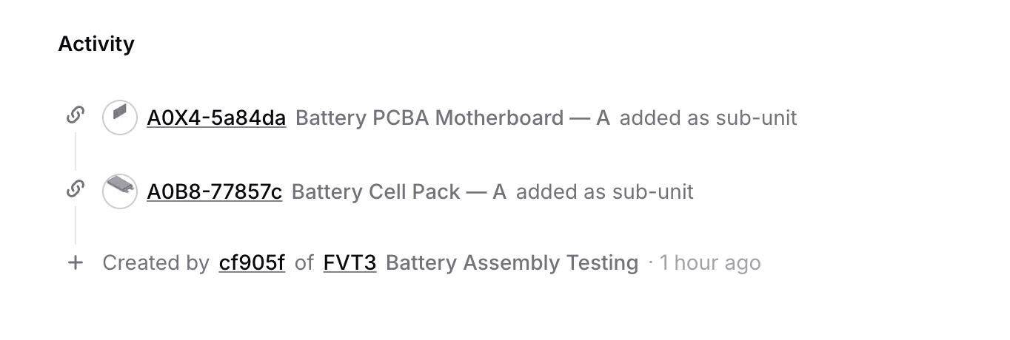Screen dimensions: 1010x340
Task: Open the Battery Cell Pack thumbnail
Action: pyautogui.click(x=119, y=191)
